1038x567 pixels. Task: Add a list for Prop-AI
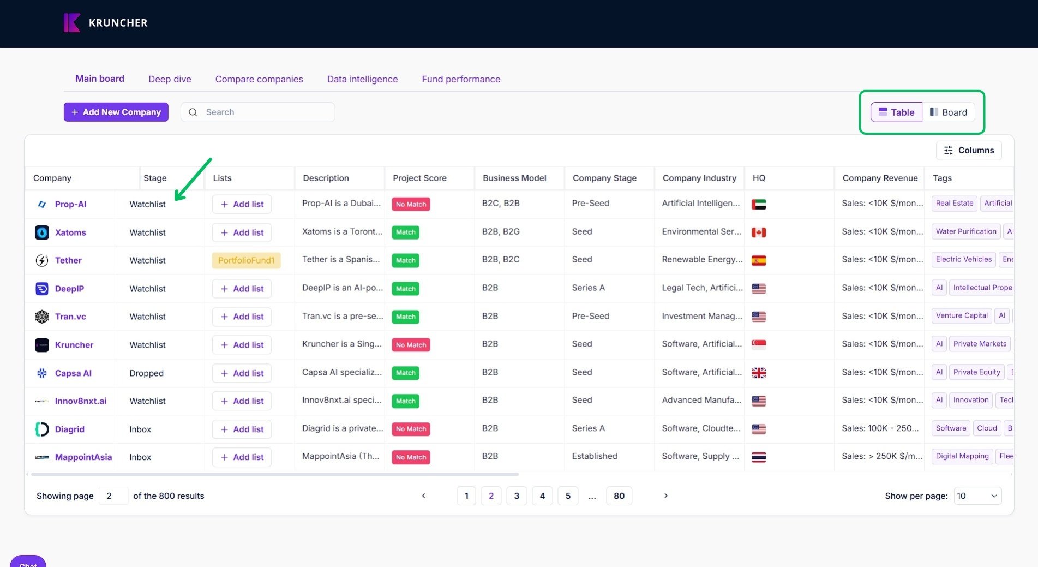pos(242,204)
